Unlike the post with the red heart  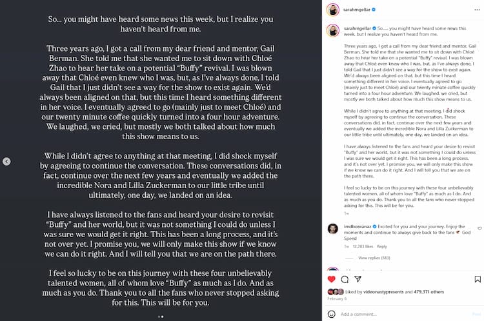click(x=332, y=279)
